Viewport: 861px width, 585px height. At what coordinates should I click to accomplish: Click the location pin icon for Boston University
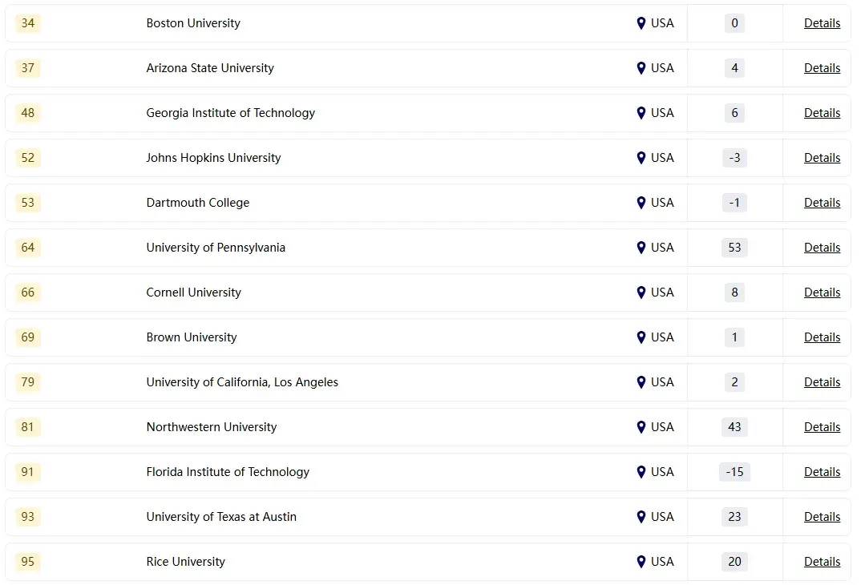641,23
